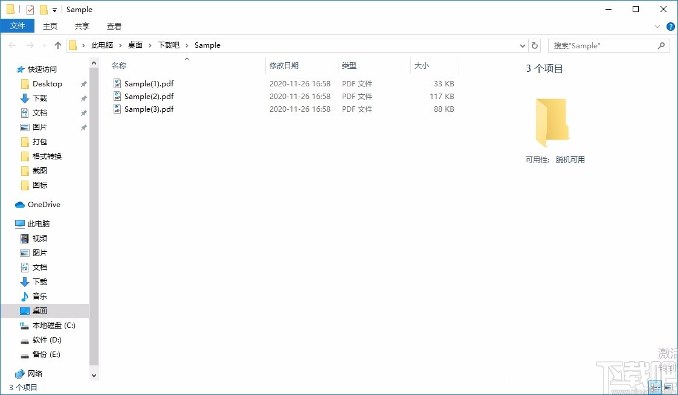Viewport: 678px width, 395px height.
Task: Click inside the 搜索"Sample" search box
Action: click(x=604, y=45)
